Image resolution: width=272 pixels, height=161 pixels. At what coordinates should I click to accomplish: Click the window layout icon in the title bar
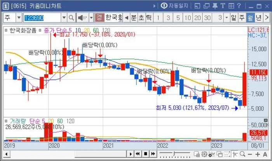coord(197,6)
